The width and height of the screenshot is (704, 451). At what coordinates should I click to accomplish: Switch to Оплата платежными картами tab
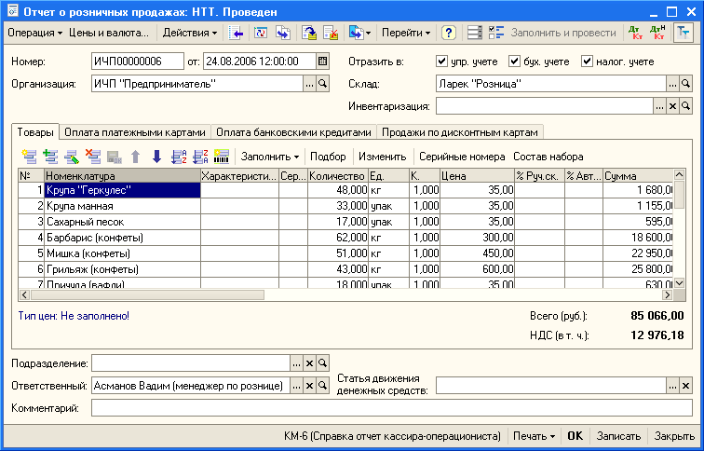(x=135, y=132)
